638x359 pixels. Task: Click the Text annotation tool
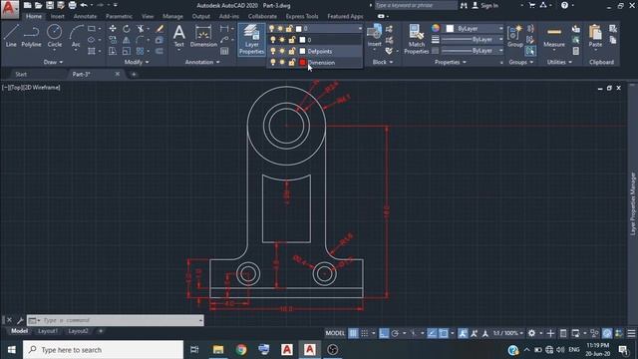click(x=179, y=36)
